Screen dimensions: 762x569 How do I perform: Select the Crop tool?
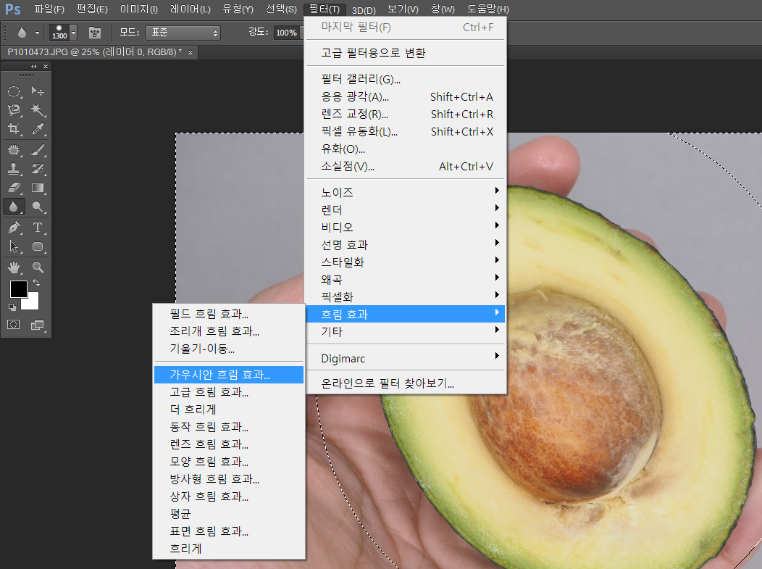(x=14, y=128)
